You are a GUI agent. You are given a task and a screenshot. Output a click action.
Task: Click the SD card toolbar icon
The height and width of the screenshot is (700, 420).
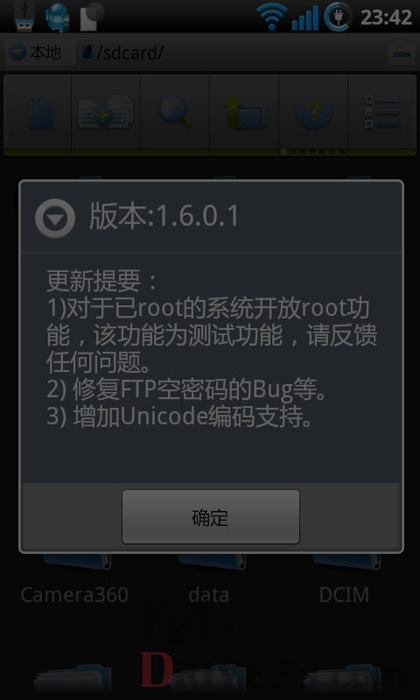click(x=38, y=112)
